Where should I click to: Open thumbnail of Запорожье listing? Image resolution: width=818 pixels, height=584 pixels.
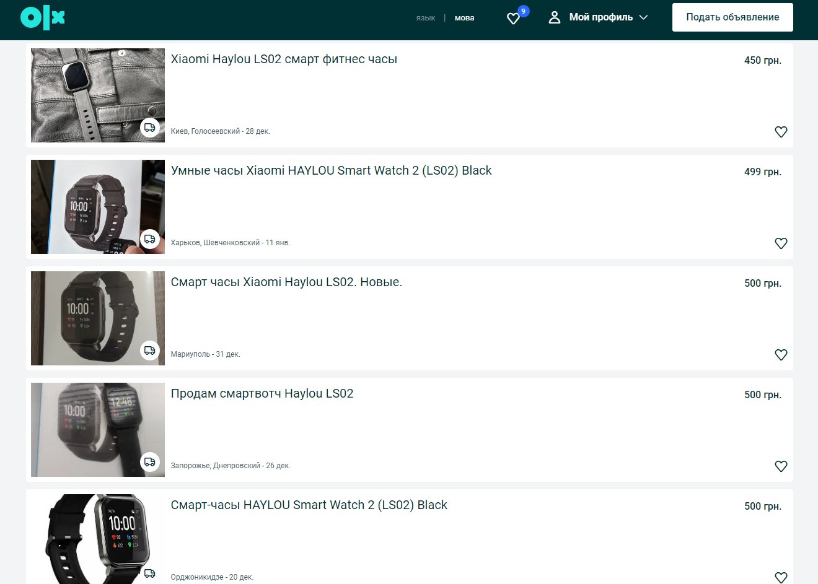pos(98,430)
